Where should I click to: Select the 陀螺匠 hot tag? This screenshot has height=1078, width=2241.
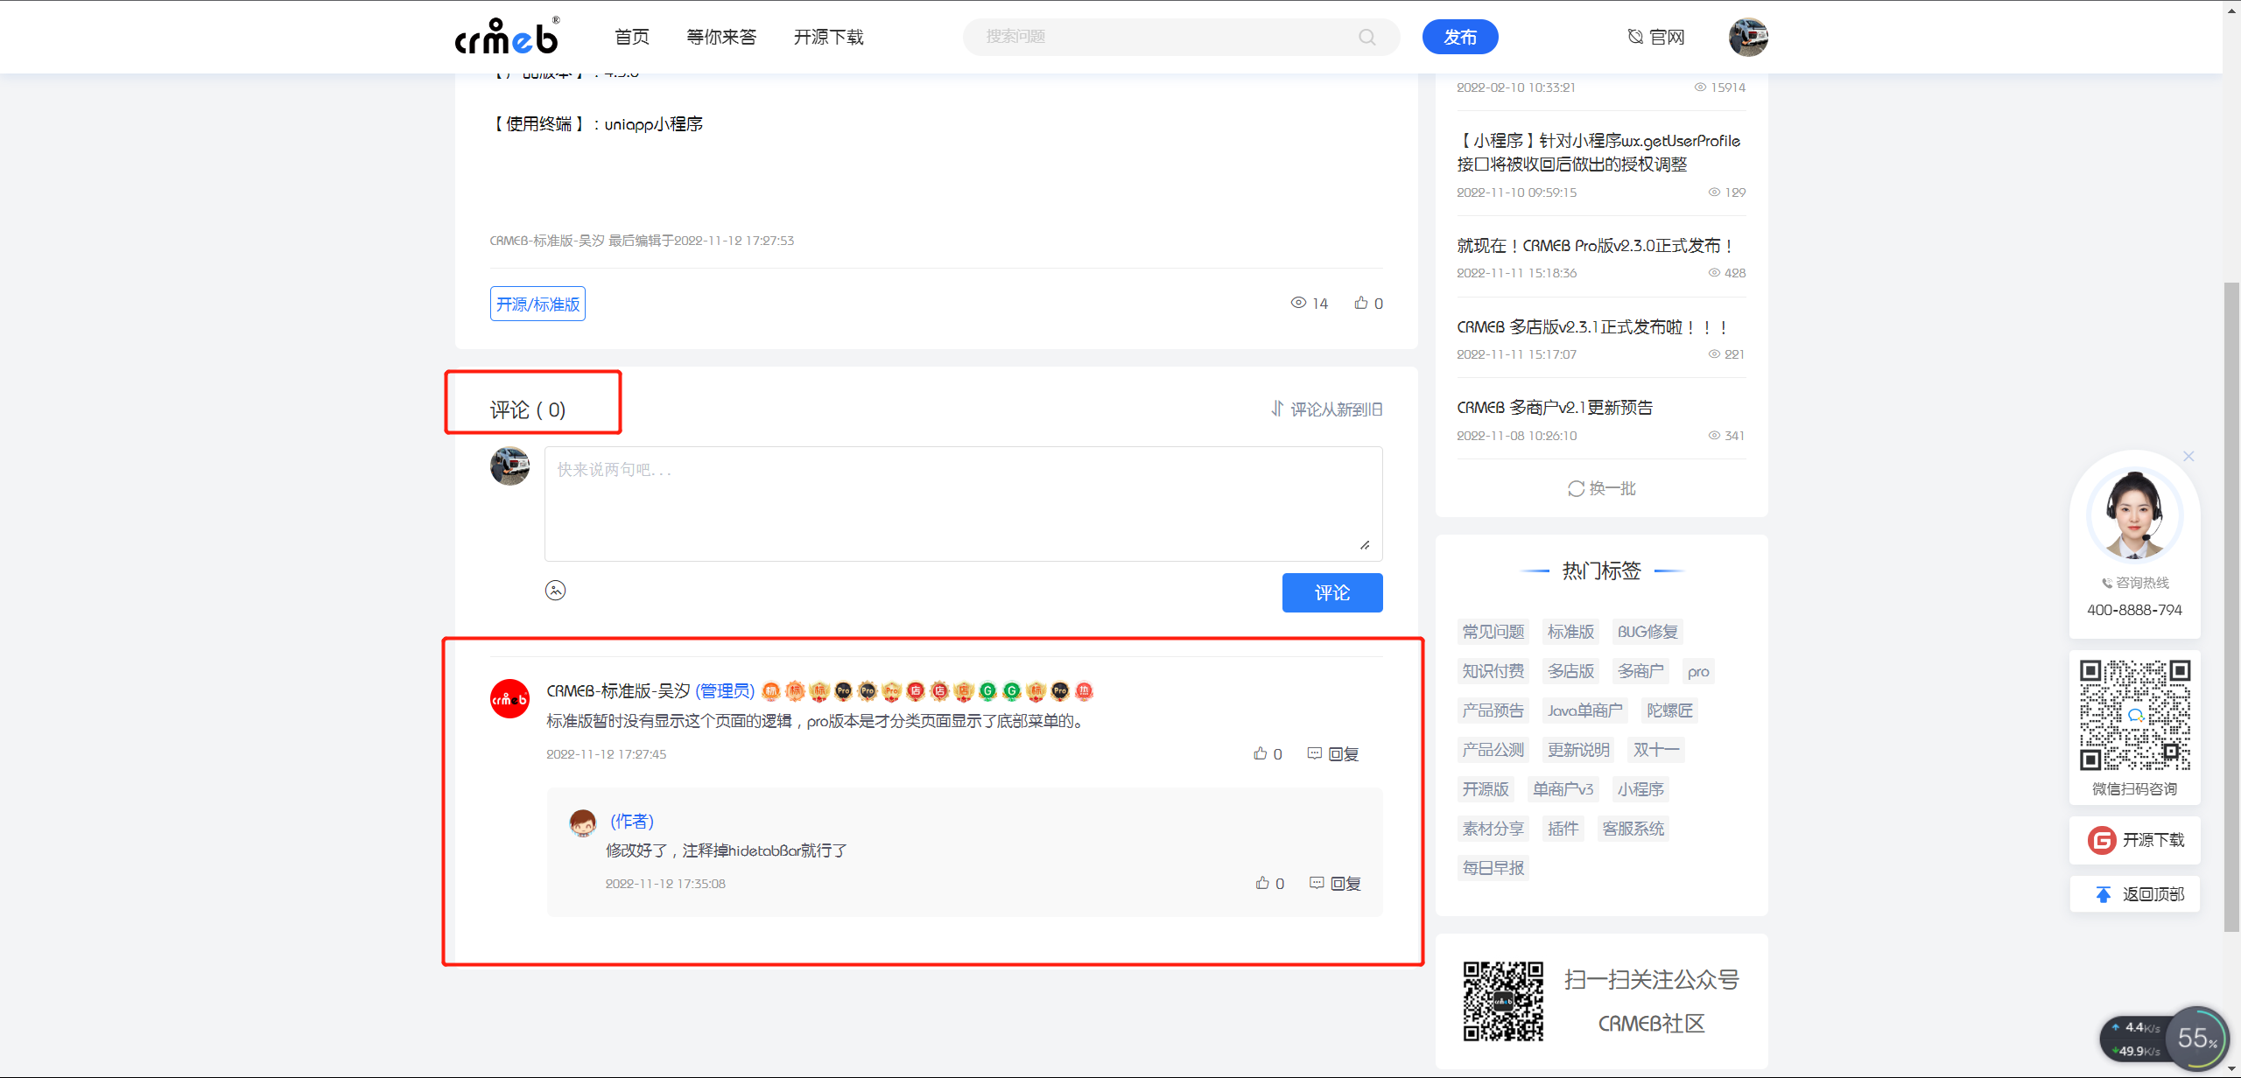tap(1669, 710)
